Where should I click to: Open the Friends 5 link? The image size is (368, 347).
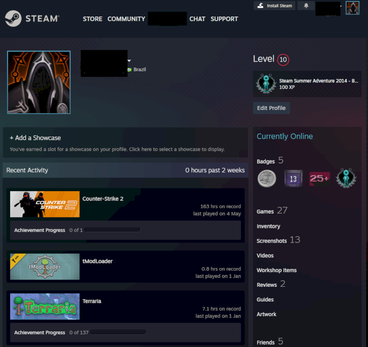[x=270, y=342]
